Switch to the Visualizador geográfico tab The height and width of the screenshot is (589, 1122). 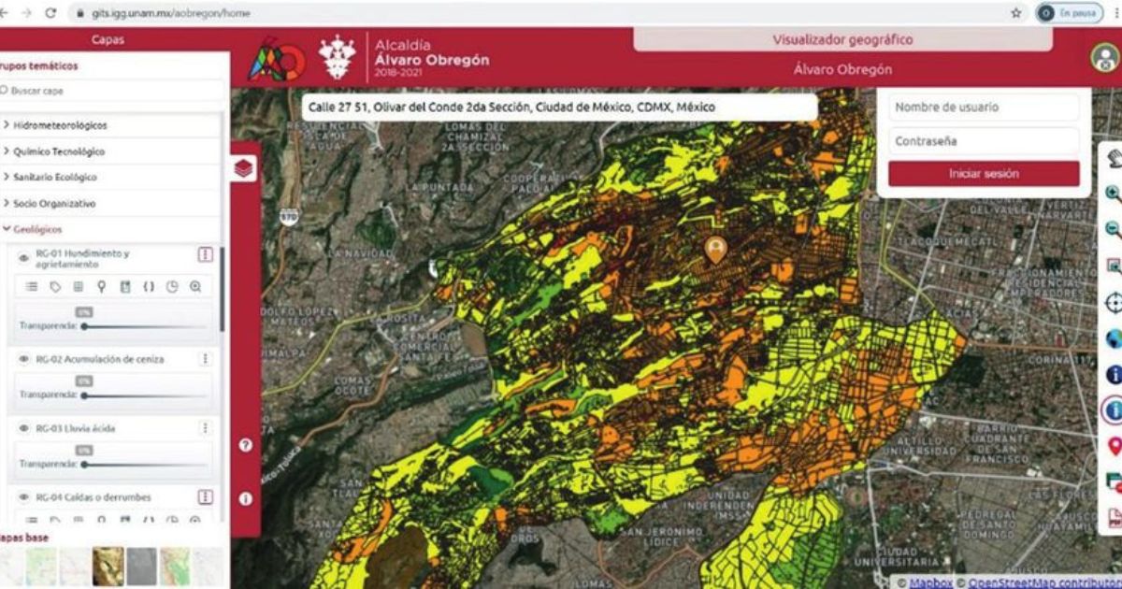842,39
